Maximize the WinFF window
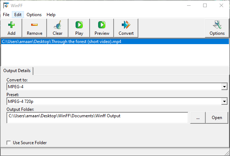Viewport: 230px width, 156px height. pyautogui.click(x=205, y=6)
